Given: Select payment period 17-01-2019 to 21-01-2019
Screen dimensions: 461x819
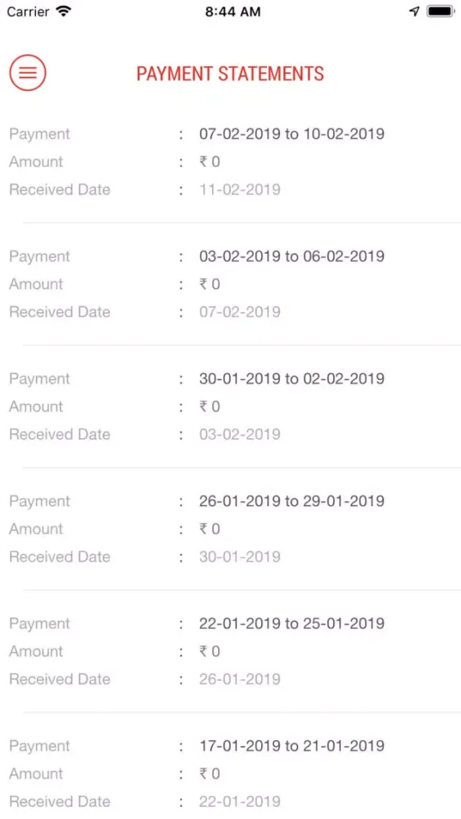Looking at the screenshot, I should (292, 745).
